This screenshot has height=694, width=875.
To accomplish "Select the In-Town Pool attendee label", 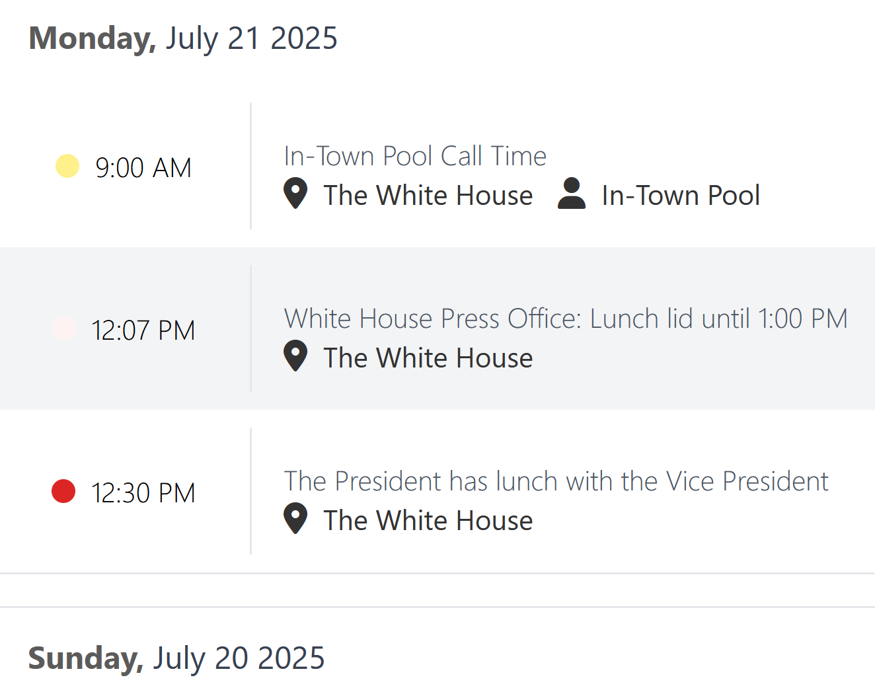I will (681, 195).
